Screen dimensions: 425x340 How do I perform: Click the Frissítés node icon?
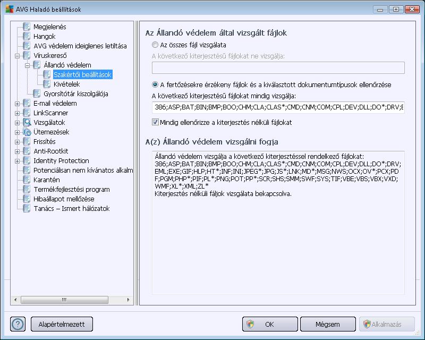(27, 141)
